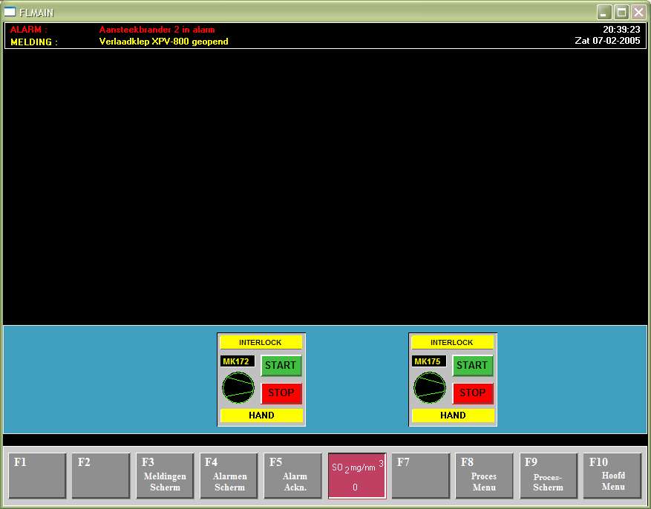Toggle HAND mode on MK172 panel
This screenshot has width=651, height=509.
click(261, 416)
